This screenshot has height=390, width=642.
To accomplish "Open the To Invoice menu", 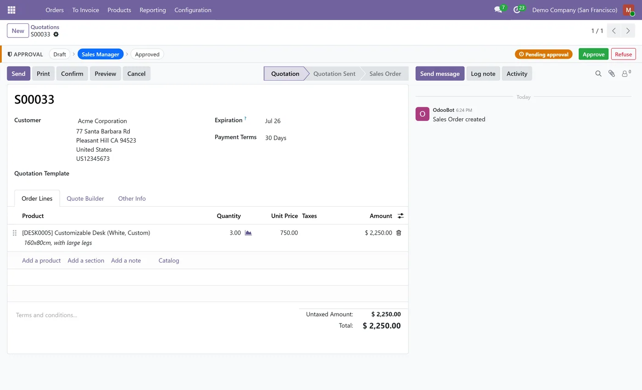I will [85, 10].
